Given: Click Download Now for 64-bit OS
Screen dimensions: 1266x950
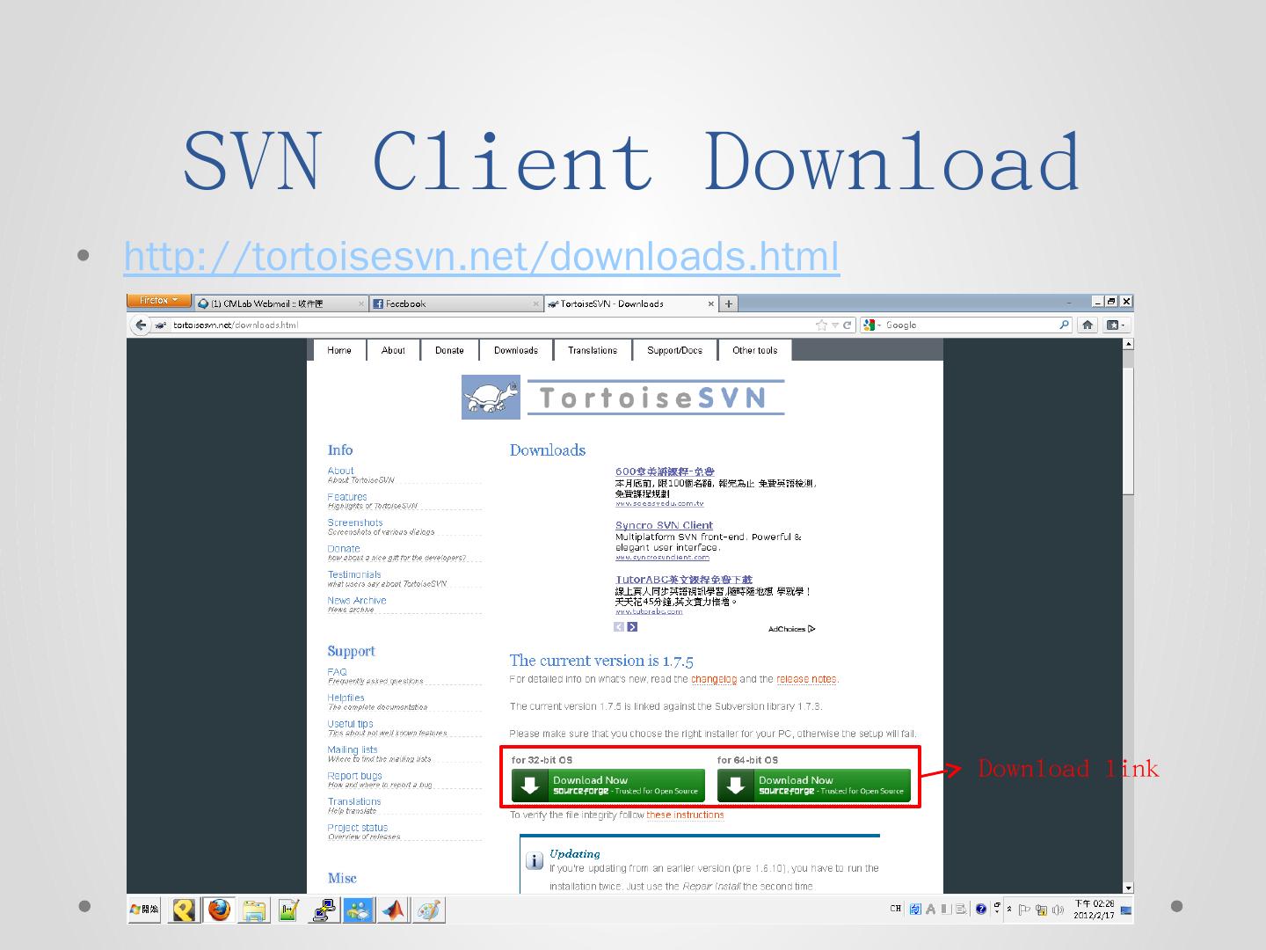Looking at the screenshot, I should pos(814,786).
